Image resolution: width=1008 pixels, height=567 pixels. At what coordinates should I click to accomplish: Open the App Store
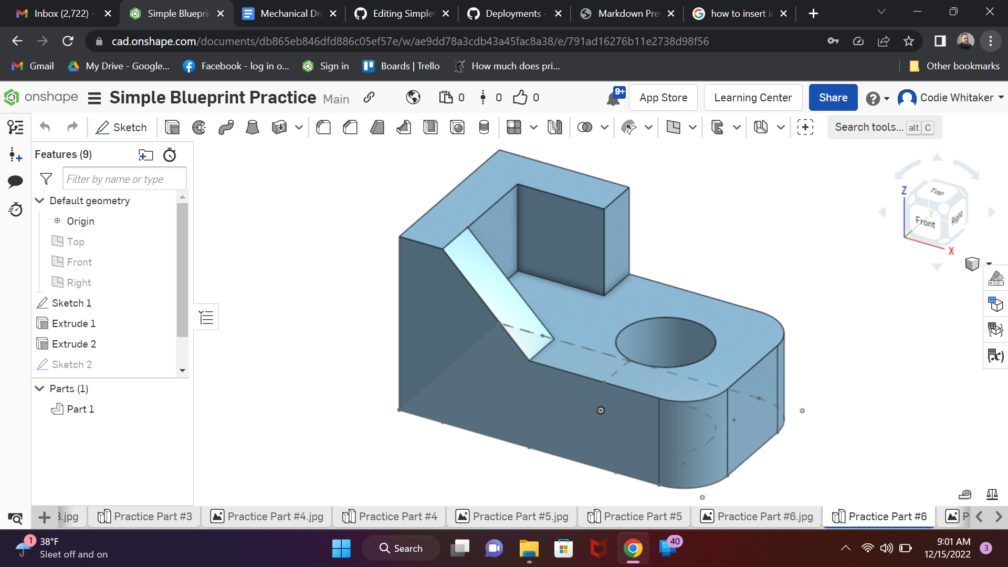point(663,98)
